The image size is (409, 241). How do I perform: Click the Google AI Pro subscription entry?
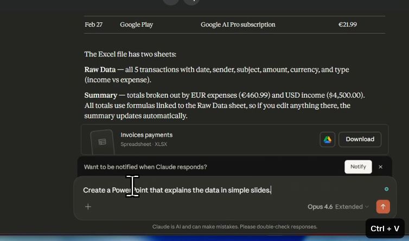coord(238,24)
